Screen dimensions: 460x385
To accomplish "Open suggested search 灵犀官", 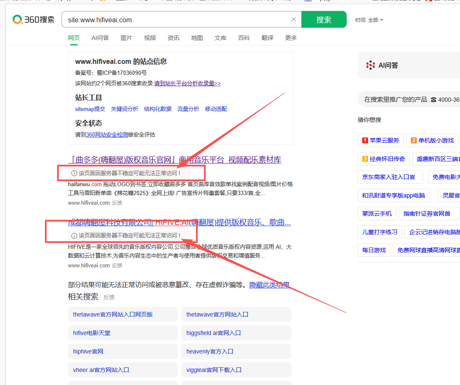I will click(449, 195).
